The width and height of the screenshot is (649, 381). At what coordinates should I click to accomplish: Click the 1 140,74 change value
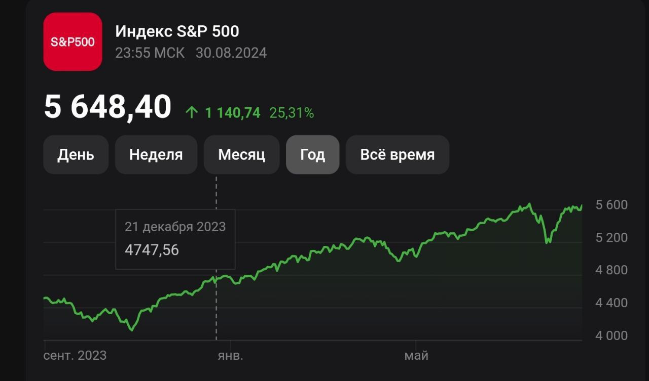coord(232,113)
